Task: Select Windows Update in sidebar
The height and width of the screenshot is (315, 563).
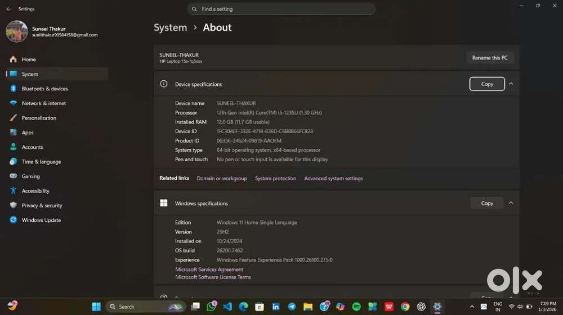Action: click(x=41, y=220)
